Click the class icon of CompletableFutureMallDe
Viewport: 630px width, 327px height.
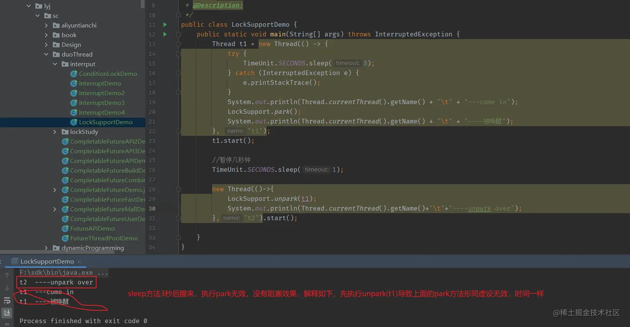click(x=65, y=209)
